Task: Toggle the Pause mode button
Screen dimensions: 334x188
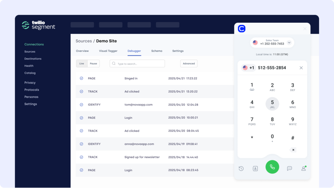Action: [94, 64]
